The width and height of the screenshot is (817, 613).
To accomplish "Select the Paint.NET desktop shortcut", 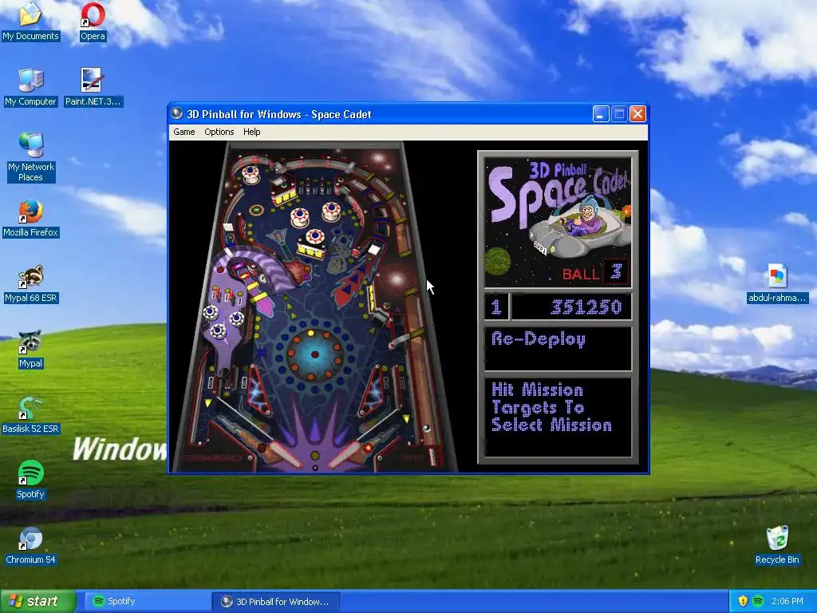I will click(93, 87).
